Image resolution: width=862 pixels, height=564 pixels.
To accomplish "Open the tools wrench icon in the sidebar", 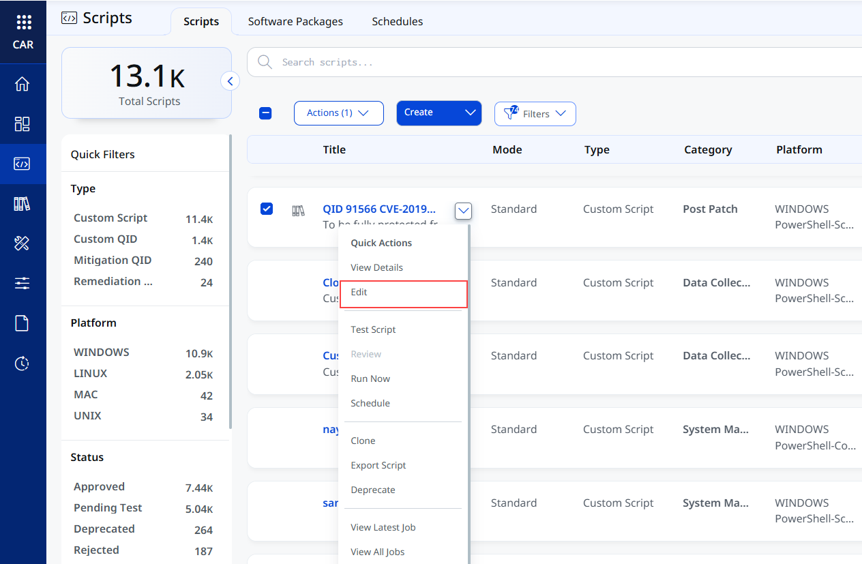I will coord(23,243).
